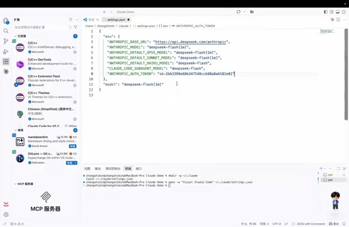349x227 pixels.
Task: Open the Manage gear in activity bar
Action: pos(6,214)
